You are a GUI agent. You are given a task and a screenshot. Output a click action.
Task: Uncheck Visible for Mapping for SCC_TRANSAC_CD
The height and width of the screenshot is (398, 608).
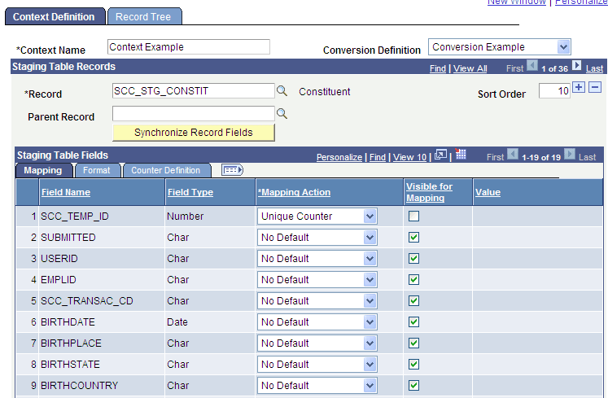tap(413, 300)
